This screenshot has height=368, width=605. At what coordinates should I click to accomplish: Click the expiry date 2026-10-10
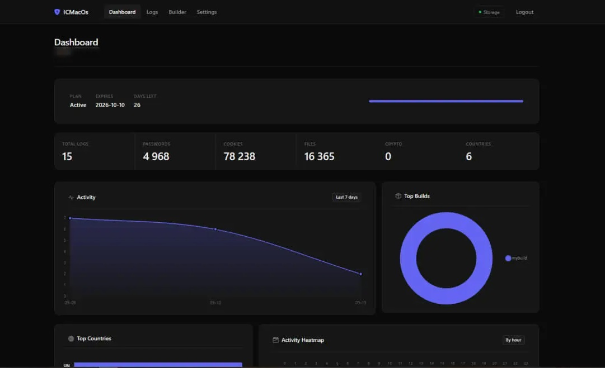point(110,105)
